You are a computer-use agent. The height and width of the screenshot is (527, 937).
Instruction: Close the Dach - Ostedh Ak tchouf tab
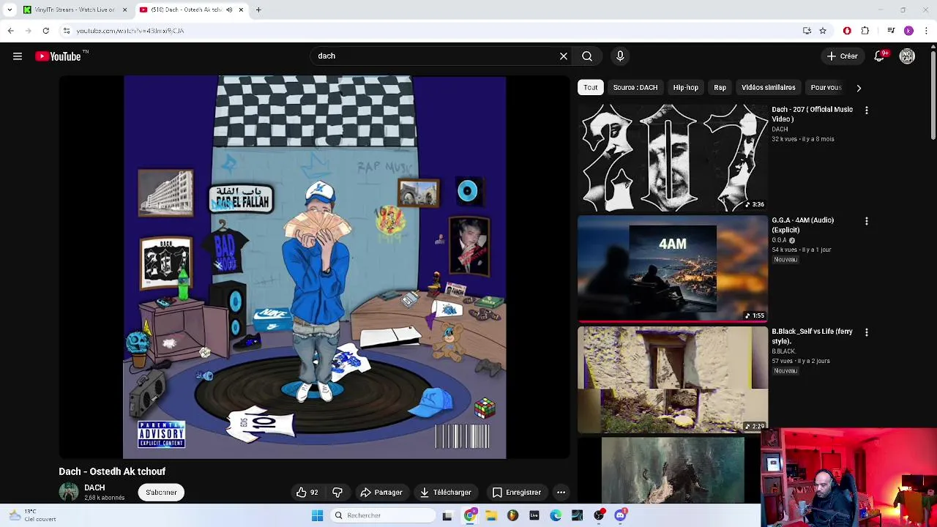(241, 10)
